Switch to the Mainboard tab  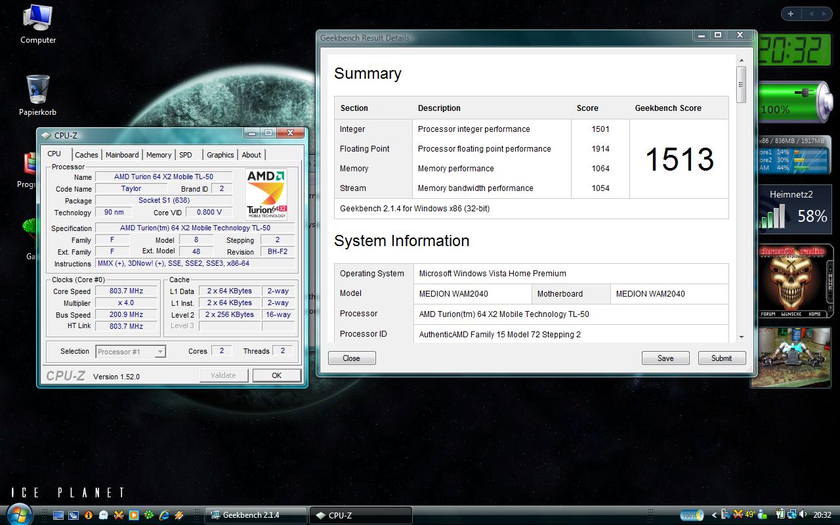(122, 155)
